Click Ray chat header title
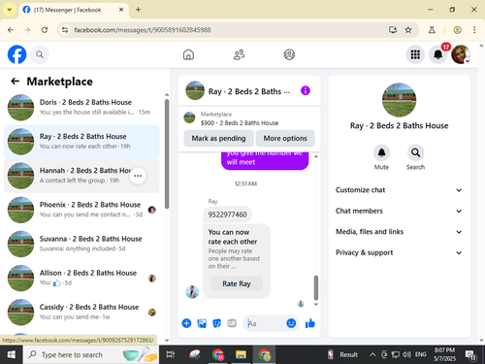Viewport: 485px width, 364px height. point(249,91)
